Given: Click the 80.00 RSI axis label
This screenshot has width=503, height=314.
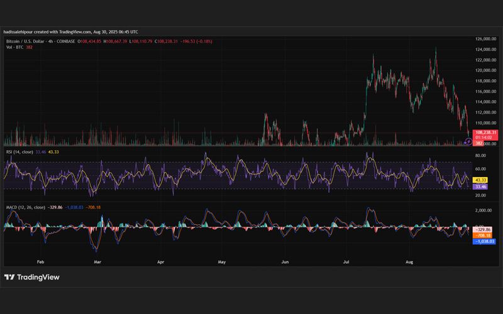Looking at the screenshot, I should tap(480, 156).
